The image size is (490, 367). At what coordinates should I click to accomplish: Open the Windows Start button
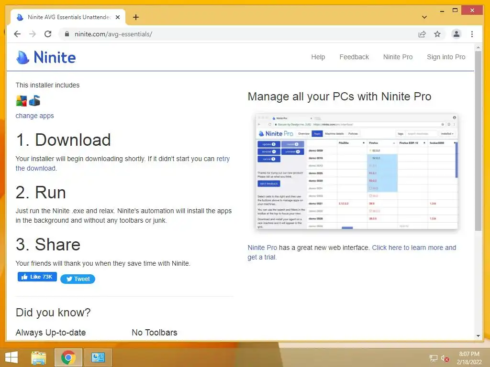tap(11, 357)
